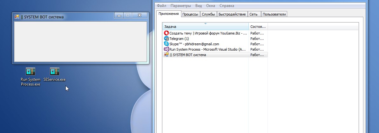Open the Справка menu
Screen dimensions: 379x133
point(227,6)
